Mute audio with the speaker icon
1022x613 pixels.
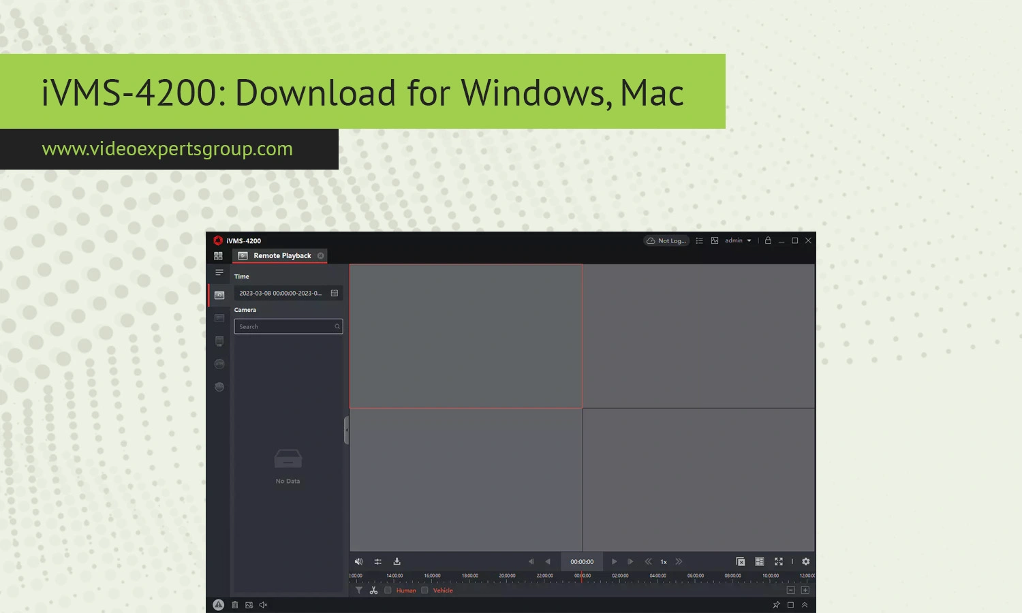[x=359, y=562]
